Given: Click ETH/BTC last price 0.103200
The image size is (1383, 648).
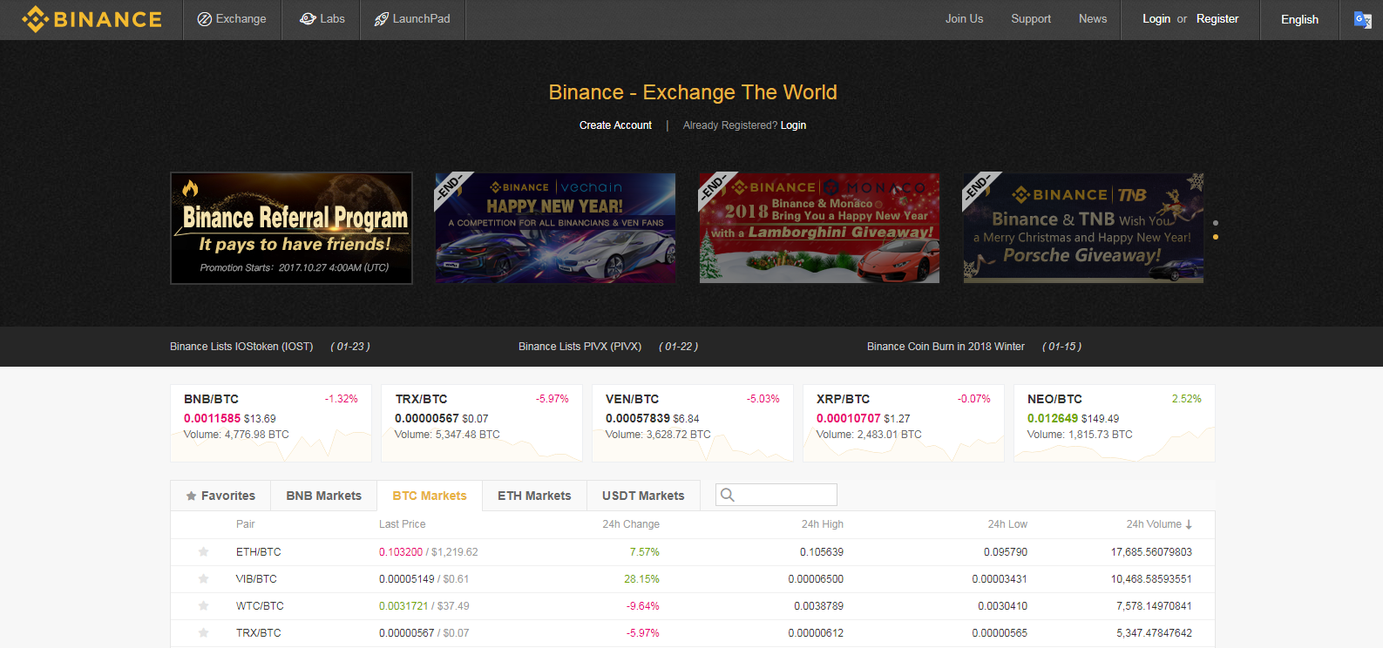Looking at the screenshot, I should pyautogui.click(x=401, y=552).
